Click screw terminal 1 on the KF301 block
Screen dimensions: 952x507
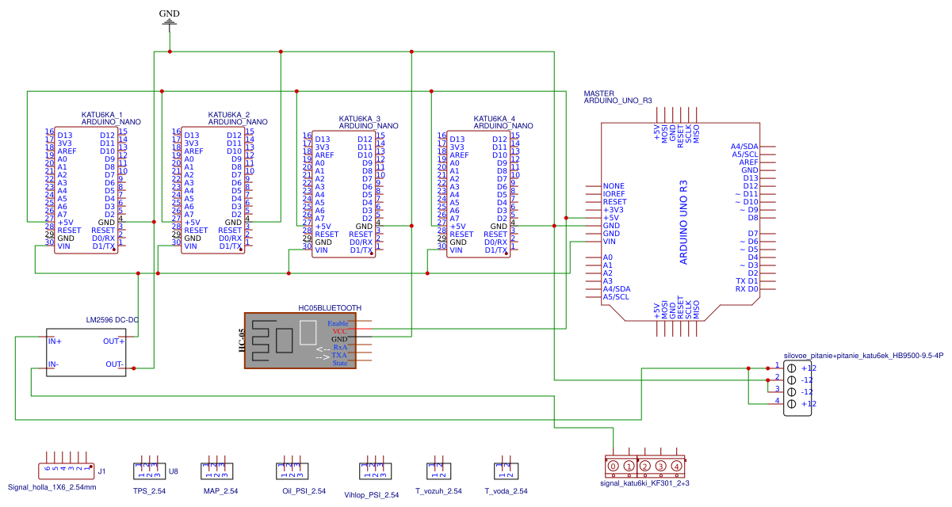629,466
